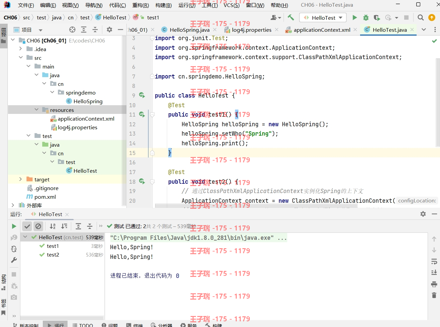Collapse HelloTest results tree node
440x327 pixels.
coord(25,237)
